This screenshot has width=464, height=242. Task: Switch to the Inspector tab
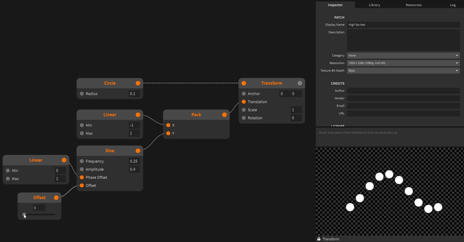pyautogui.click(x=335, y=5)
